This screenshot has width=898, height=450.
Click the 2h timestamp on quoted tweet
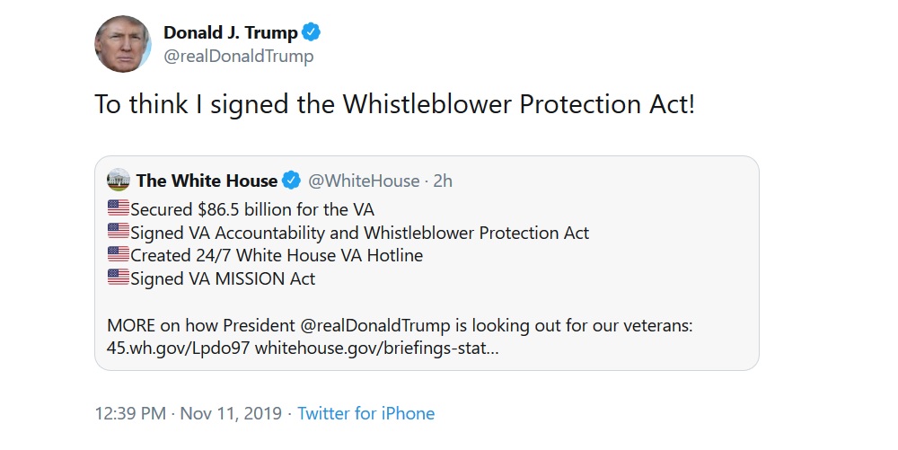coord(443,181)
